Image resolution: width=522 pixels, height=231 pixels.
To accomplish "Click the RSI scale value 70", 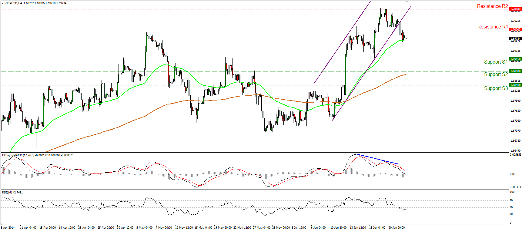I will click(511, 200).
